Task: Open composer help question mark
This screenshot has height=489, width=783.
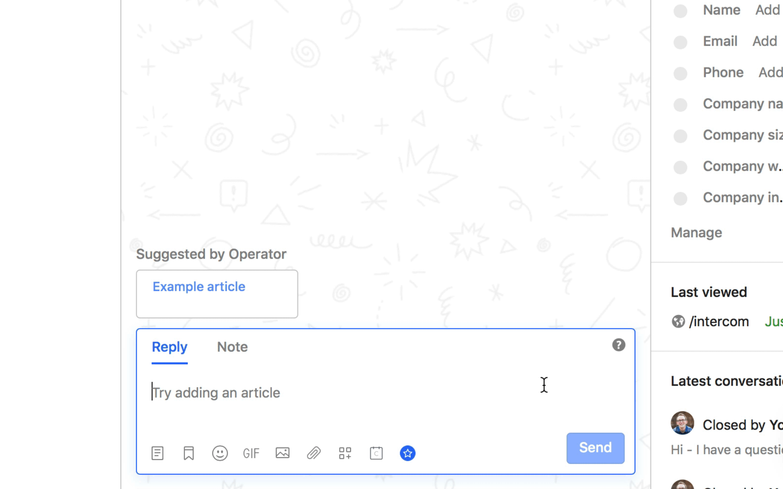Action: (x=618, y=345)
